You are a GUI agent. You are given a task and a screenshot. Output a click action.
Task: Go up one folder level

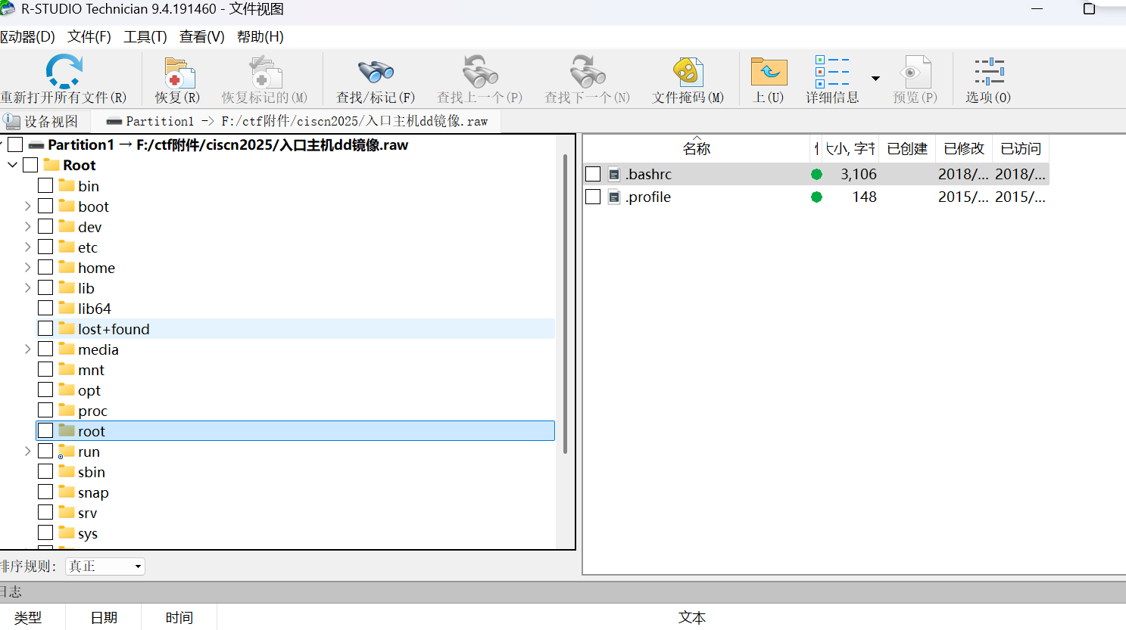pyautogui.click(x=769, y=73)
